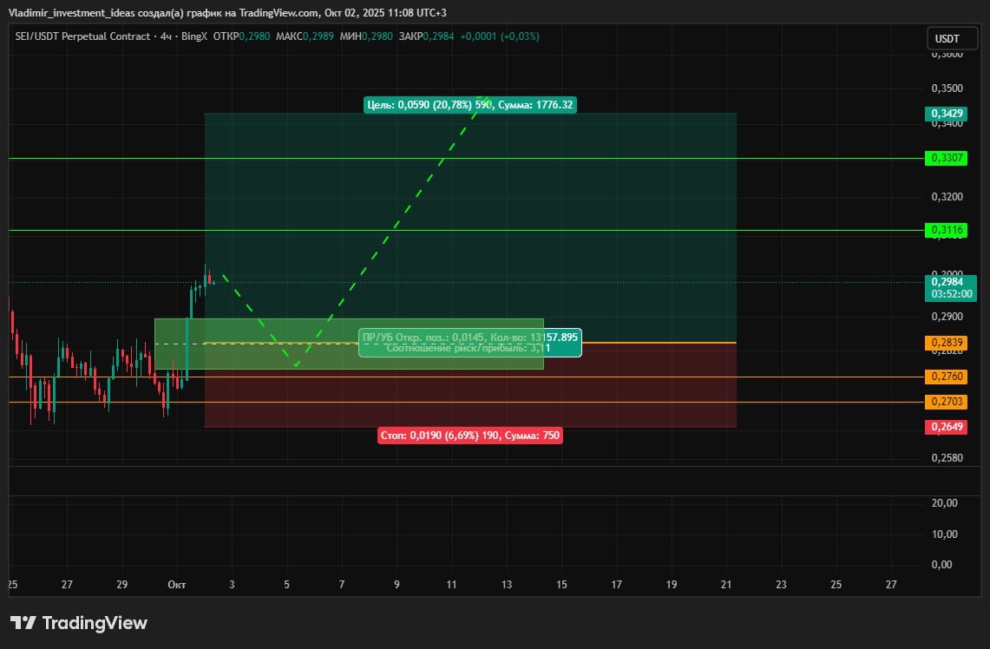
Task: Click the date label 21 on time axis
Action: pos(726,585)
